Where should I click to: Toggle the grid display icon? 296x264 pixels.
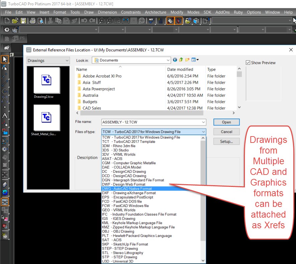coord(161,21)
